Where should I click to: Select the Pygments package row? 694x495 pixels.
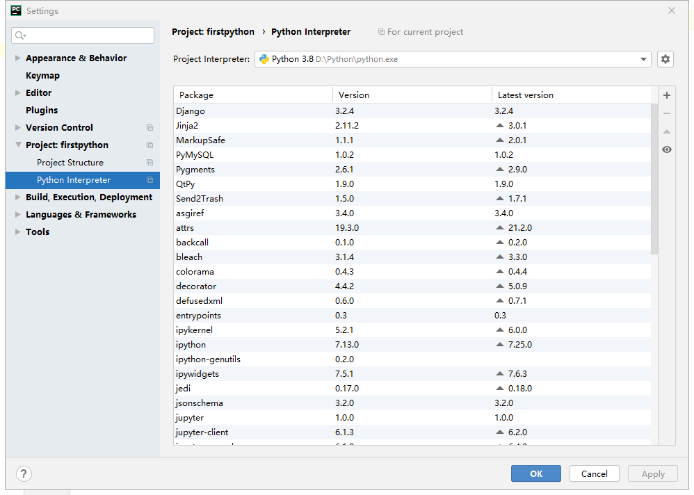point(412,170)
